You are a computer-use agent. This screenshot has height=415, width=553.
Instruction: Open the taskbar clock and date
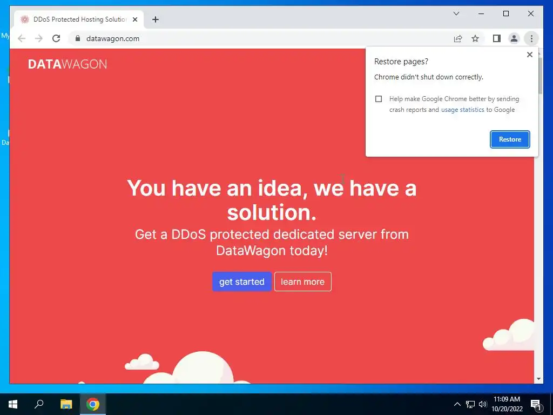pyautogui.click(x=507, y=404)
